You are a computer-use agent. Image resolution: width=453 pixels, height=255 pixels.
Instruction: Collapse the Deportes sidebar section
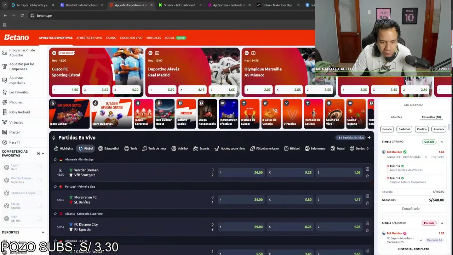click(43, 232)
